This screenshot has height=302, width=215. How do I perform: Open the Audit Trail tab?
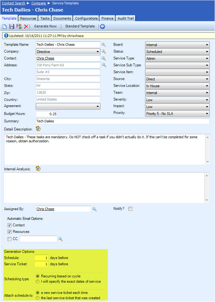coord(126,18)
